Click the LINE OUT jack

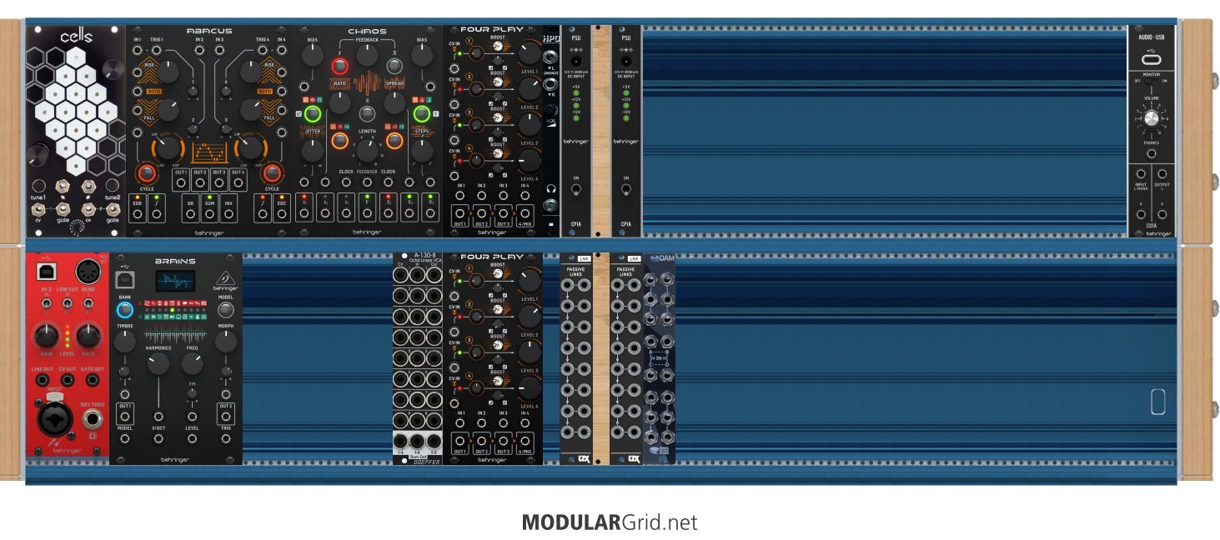point(41,381)
